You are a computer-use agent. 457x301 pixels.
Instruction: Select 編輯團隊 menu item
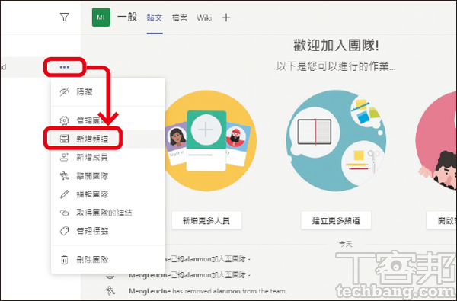pos(108,194)
